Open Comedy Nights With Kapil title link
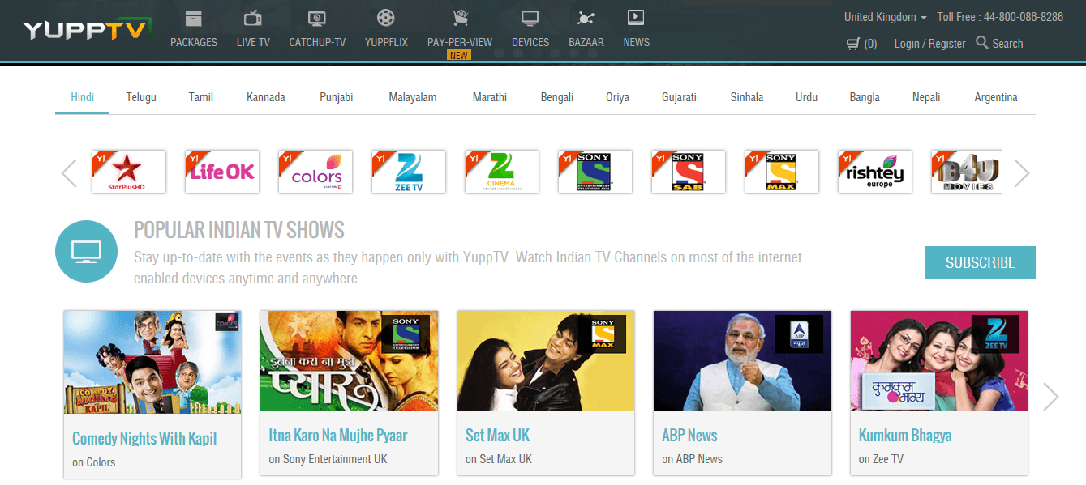The height and width of the screenshot is (485, 1086). (144, 439)
